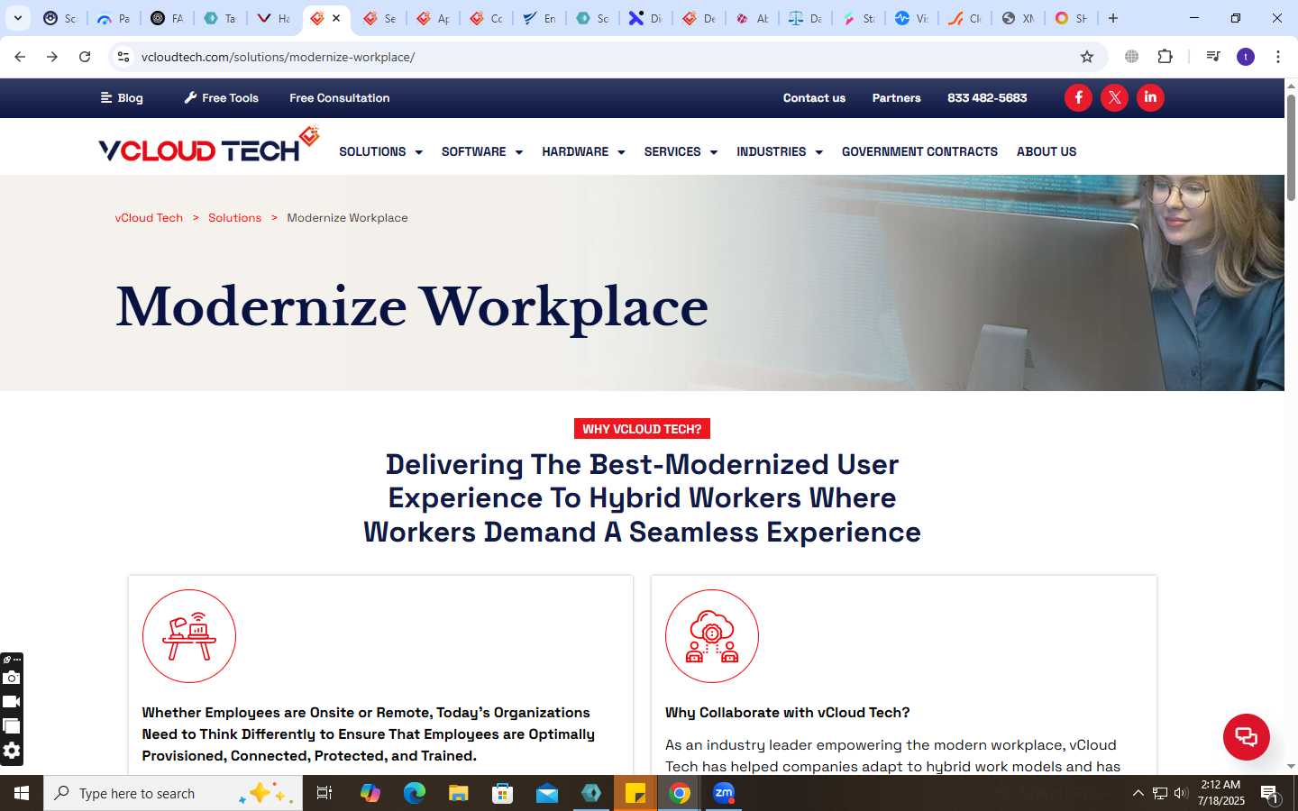The image size is (1298, 811).
Task: Click the video record icon in side widget
Action: (x=12, y=702)
